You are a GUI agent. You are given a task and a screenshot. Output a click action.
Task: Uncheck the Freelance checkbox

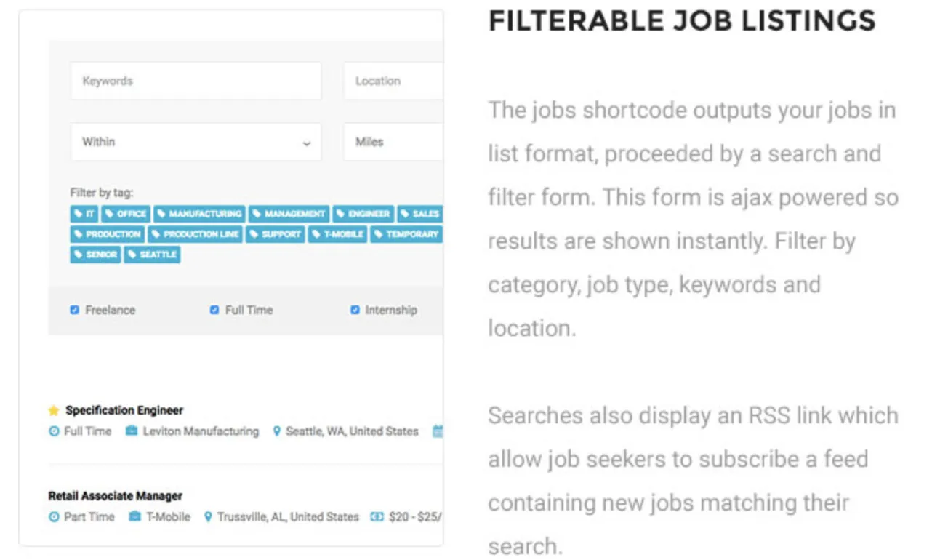point(74,310)
